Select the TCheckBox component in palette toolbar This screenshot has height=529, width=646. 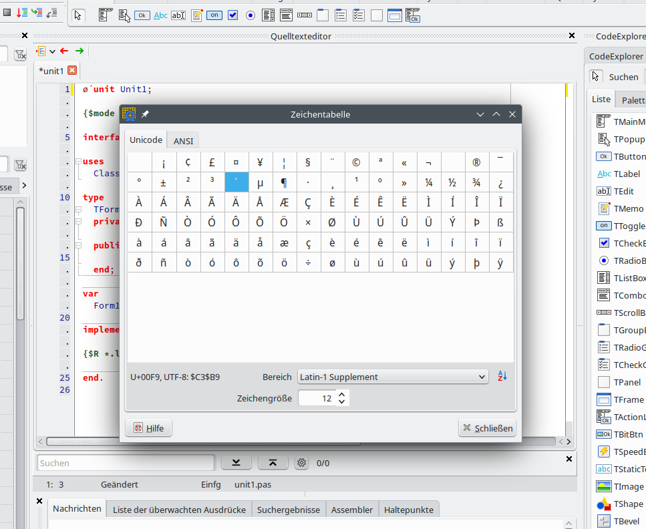(232, 15)
